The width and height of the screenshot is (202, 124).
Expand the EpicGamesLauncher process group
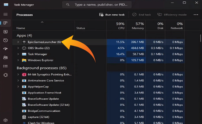tap(18, 42)
